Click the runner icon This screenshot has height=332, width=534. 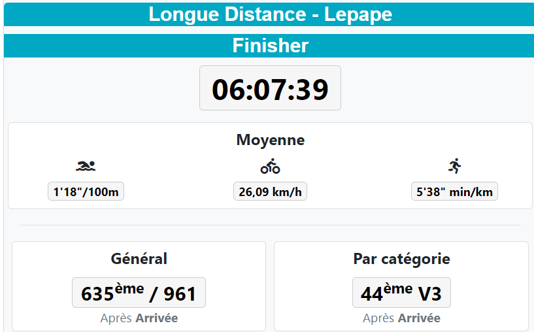pyautogui.click(x=455, y=166)
